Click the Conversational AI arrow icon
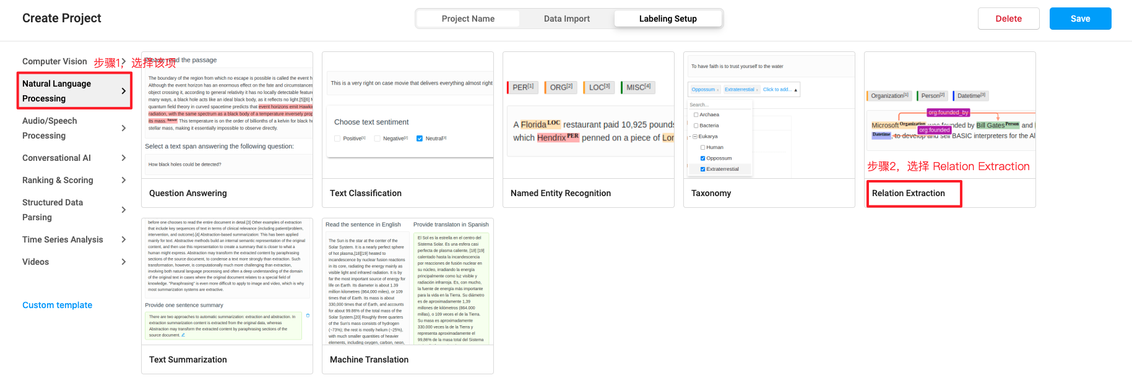This screenshot has height=391, width=1132. 124,158
